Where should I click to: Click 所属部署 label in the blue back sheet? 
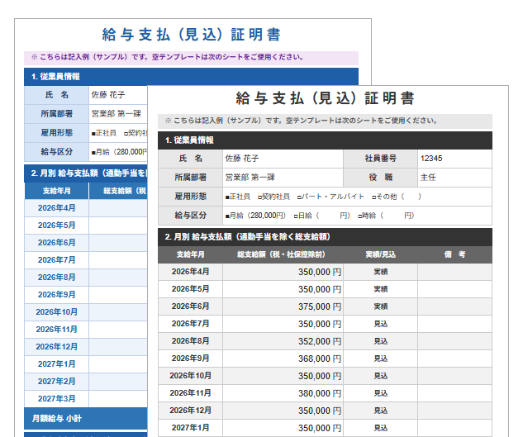tap(56, 114)
